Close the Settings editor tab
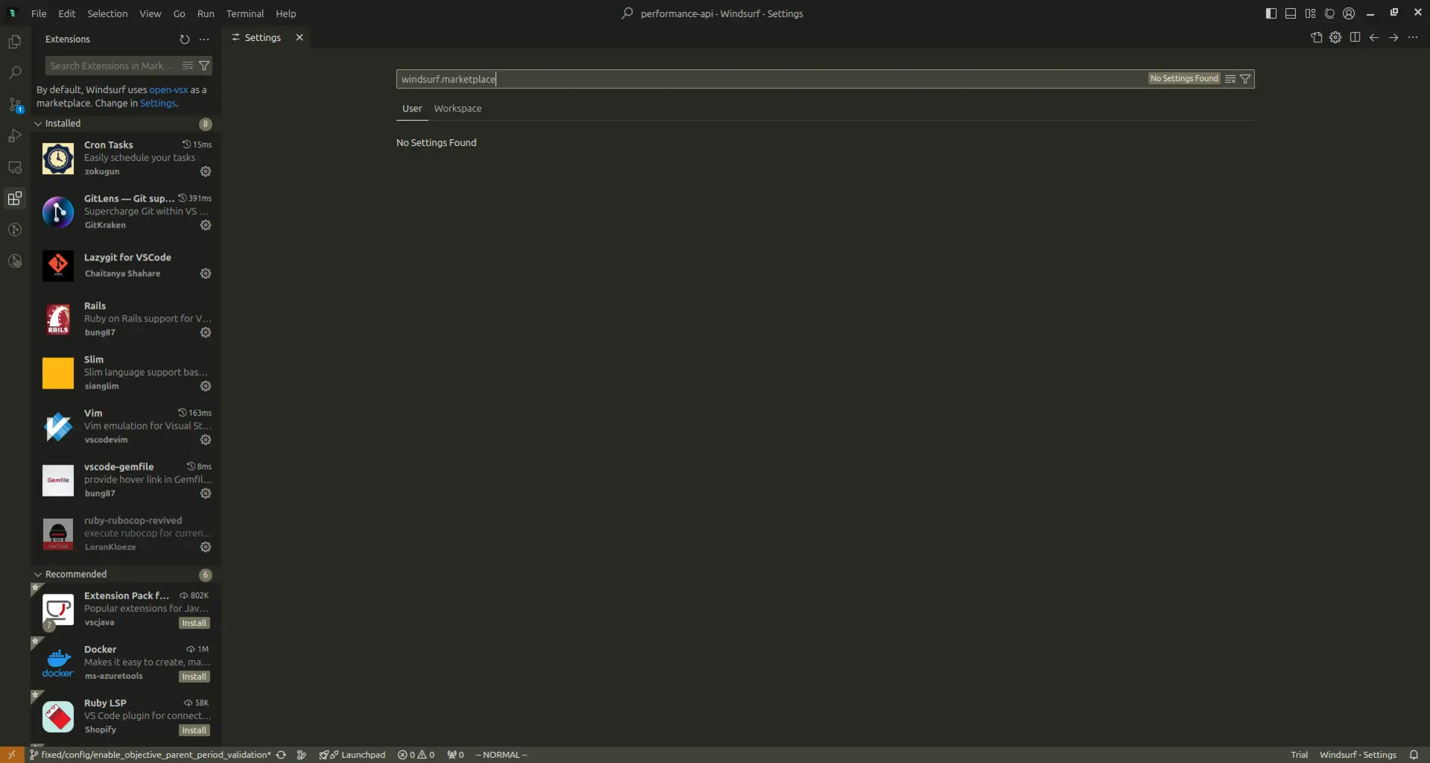 [299, 37]
